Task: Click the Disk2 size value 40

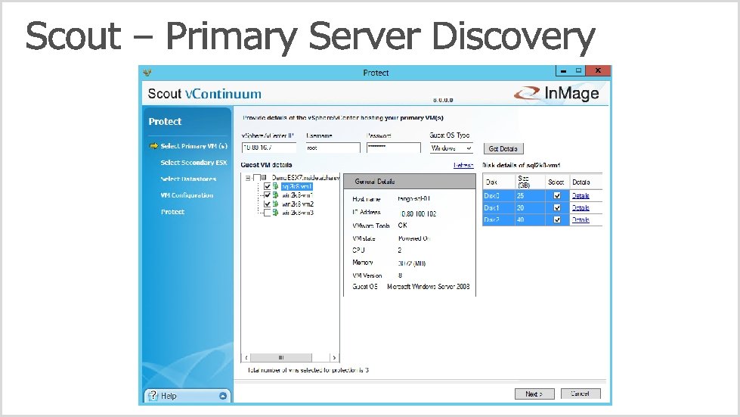Action: (521, 219)
